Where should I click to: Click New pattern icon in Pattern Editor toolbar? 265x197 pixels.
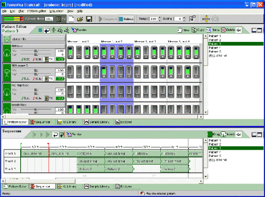coord(183,30)
